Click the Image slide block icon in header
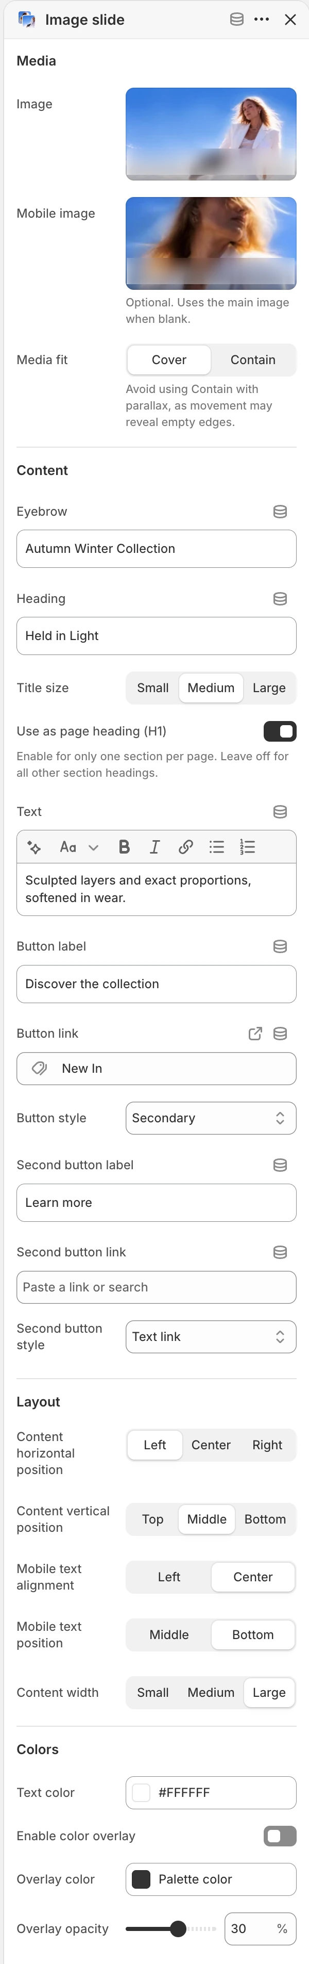Screen dimensions: 309x1964 coord(27,20)
